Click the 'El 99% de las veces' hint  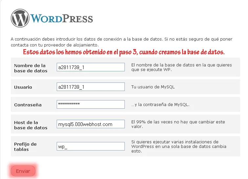tap(178, 124)
